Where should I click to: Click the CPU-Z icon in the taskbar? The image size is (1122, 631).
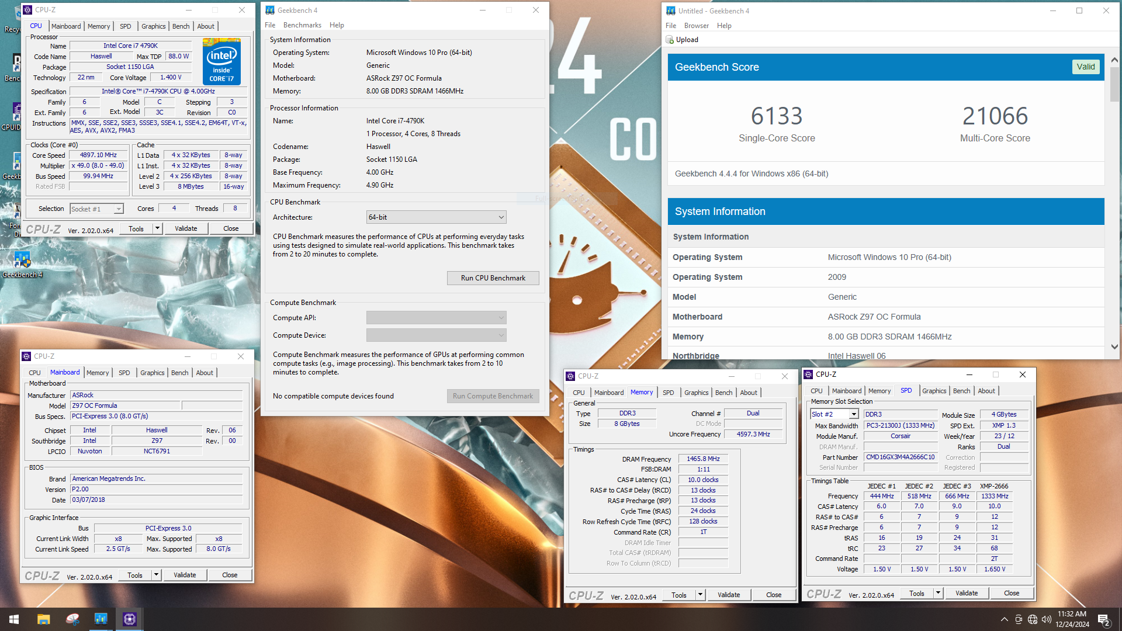click(x=129, y=619)
